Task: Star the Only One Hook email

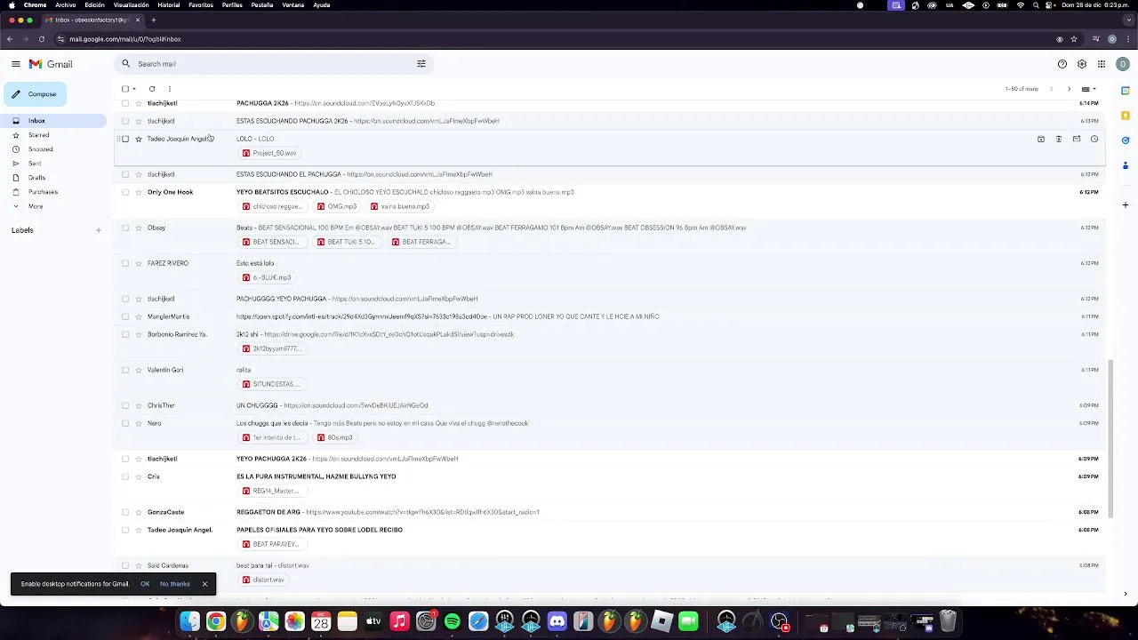Action: (x=138, y=192)
